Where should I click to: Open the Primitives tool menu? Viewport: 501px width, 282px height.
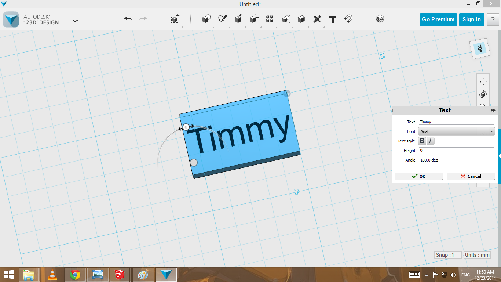(206, 19)
